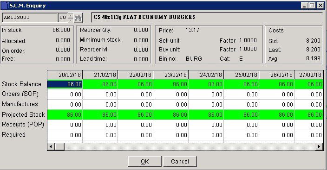Click Manufactures cell for 20/02/18
The height and width of the screenshot is (170, 327).
[65, 105]
